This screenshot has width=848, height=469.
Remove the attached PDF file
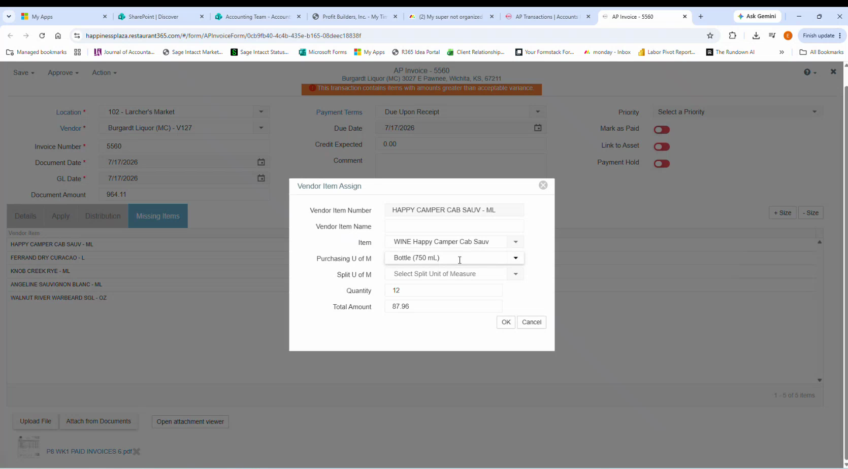tap(137, 452)
